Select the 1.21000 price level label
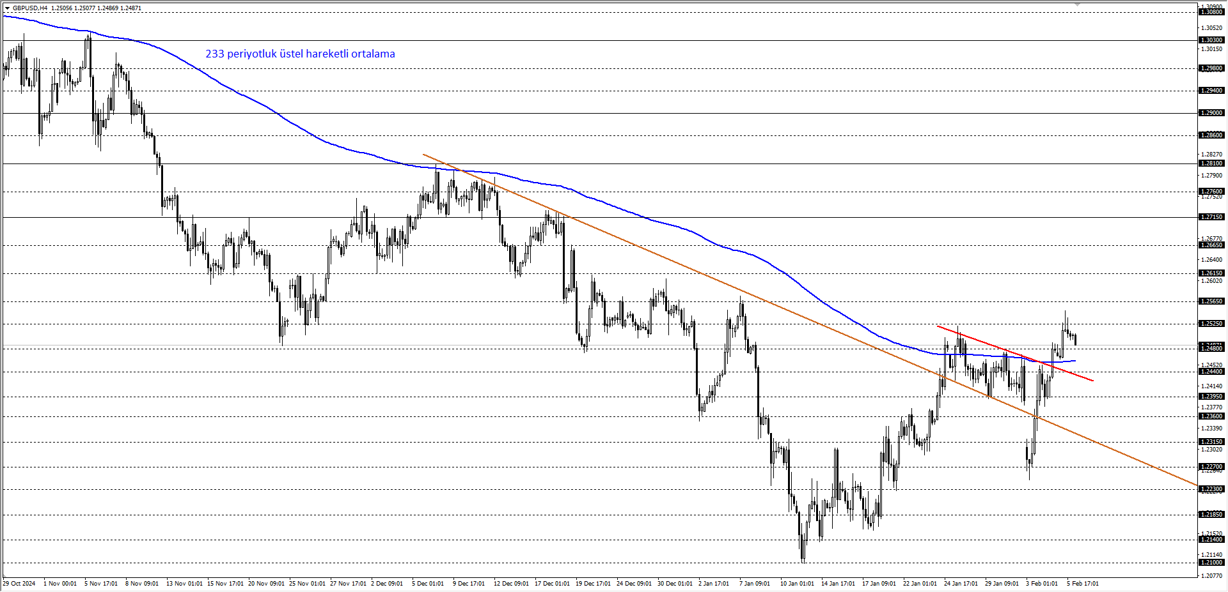Screen dimensions: 1228x592 point(1211,563)
